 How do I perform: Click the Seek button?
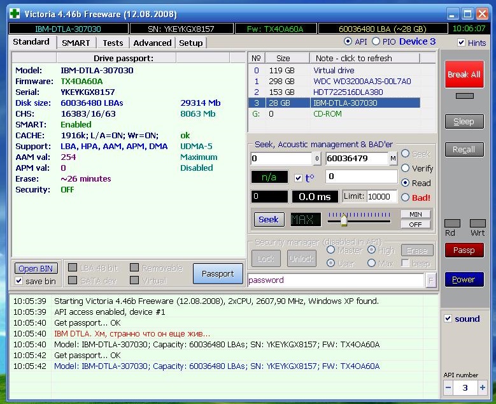[x=269, y=219]
